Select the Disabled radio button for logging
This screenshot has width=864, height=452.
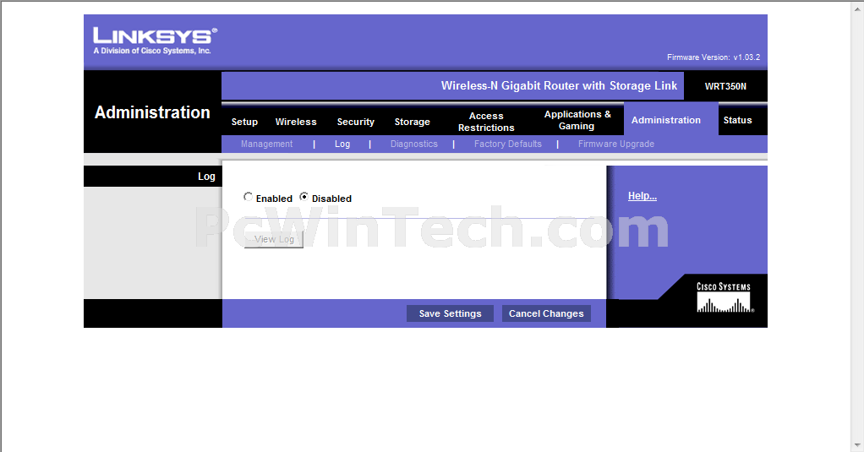pos(303,197)
